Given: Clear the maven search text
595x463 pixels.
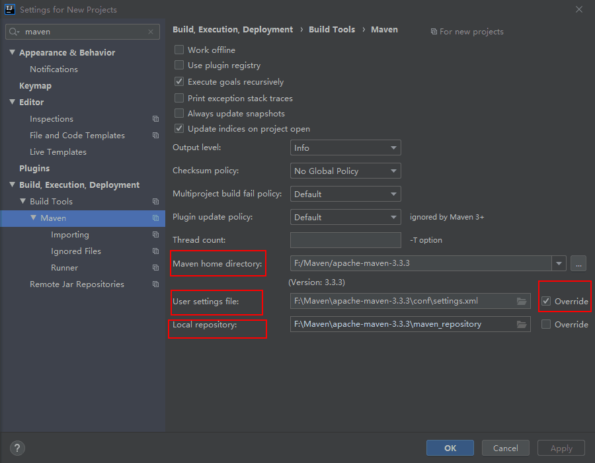Looking at the screenshot, I should [151, 32].
